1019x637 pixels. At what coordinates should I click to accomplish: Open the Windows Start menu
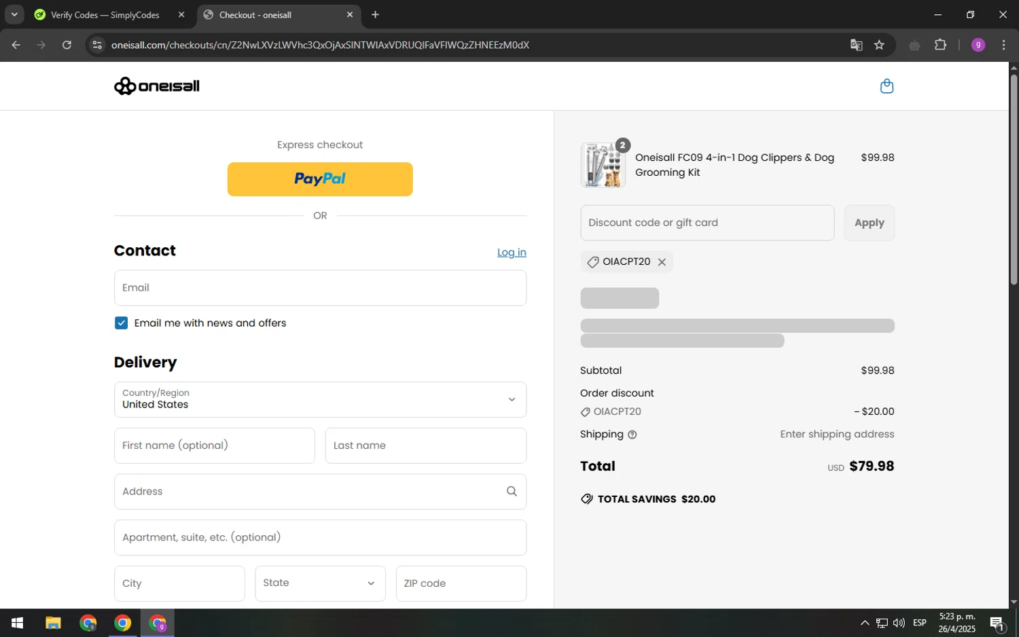[x=18, y=623]
